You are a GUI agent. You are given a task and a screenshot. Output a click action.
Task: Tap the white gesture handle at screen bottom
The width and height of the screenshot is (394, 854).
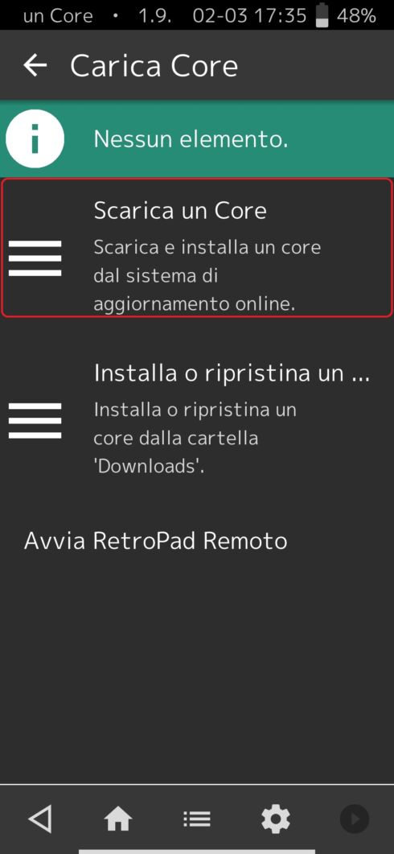coord(197,852)
